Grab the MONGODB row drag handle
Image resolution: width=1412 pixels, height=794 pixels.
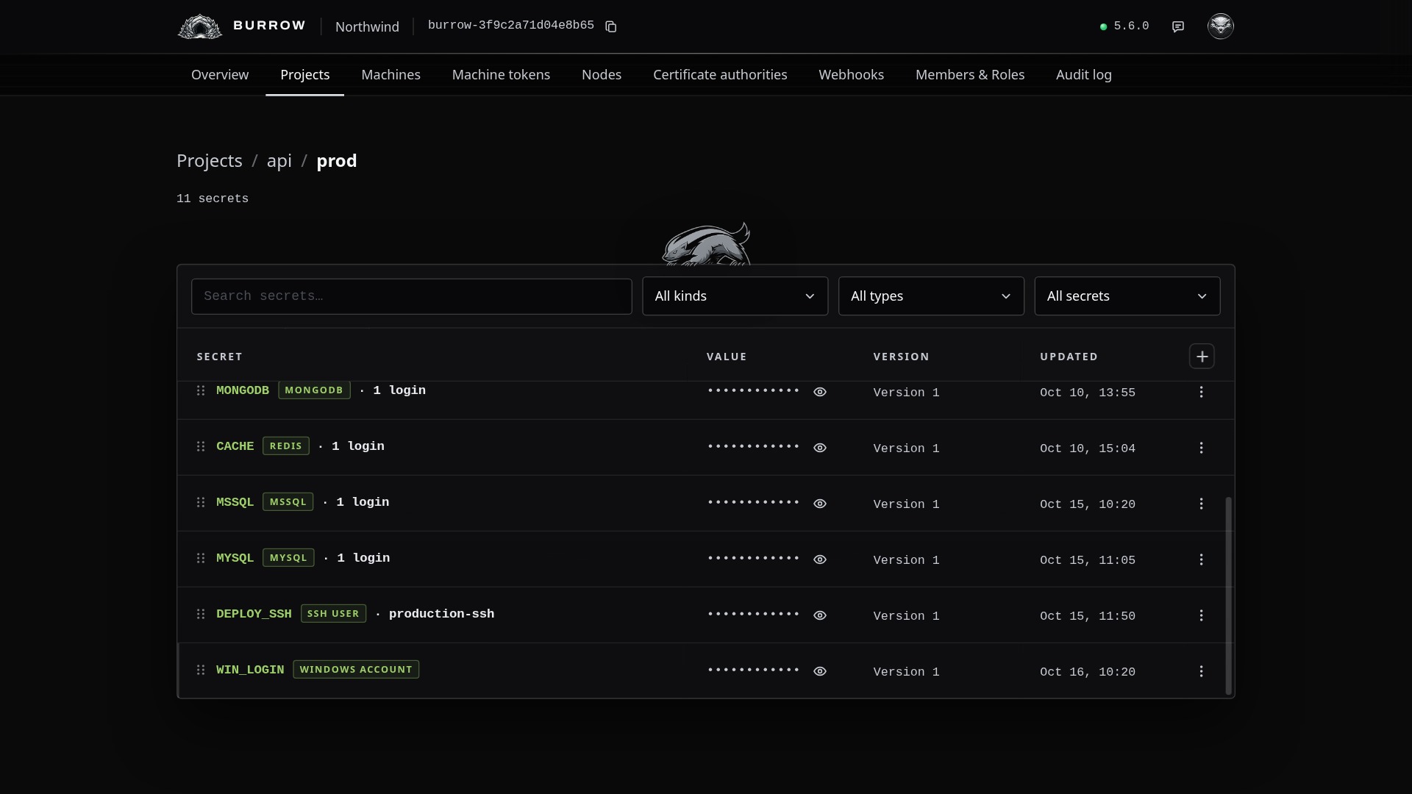click(x=201, y=390)
